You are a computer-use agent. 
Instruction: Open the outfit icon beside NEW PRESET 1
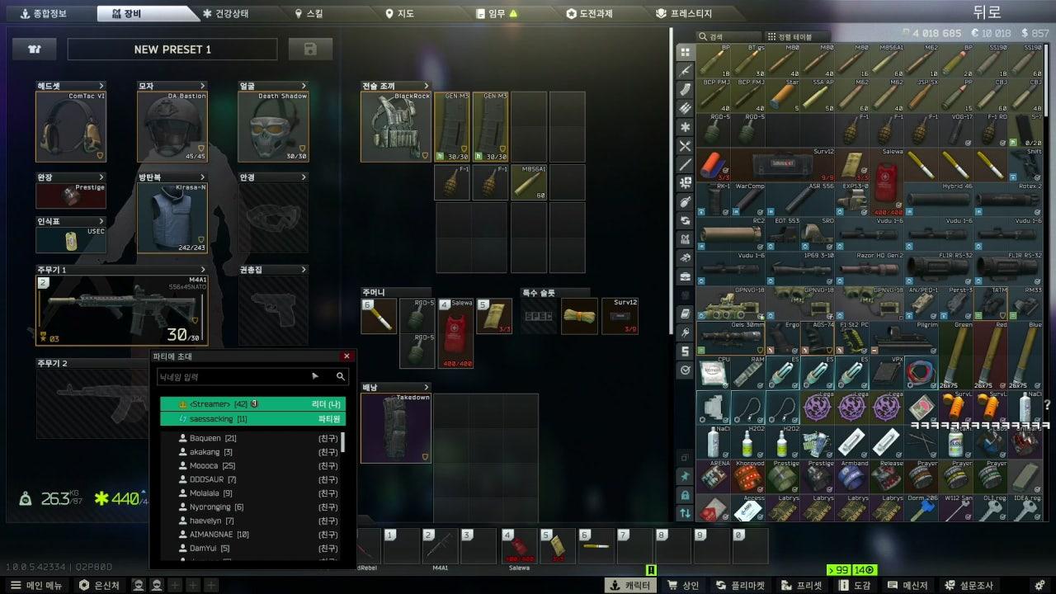[x=35, y=49]
